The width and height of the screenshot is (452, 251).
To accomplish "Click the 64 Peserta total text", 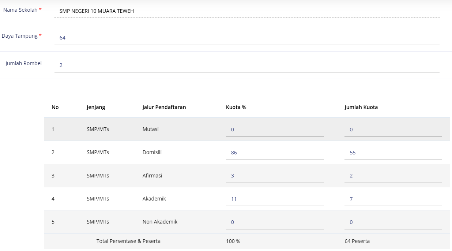I will pyautogui.click(x=357, y=241).
